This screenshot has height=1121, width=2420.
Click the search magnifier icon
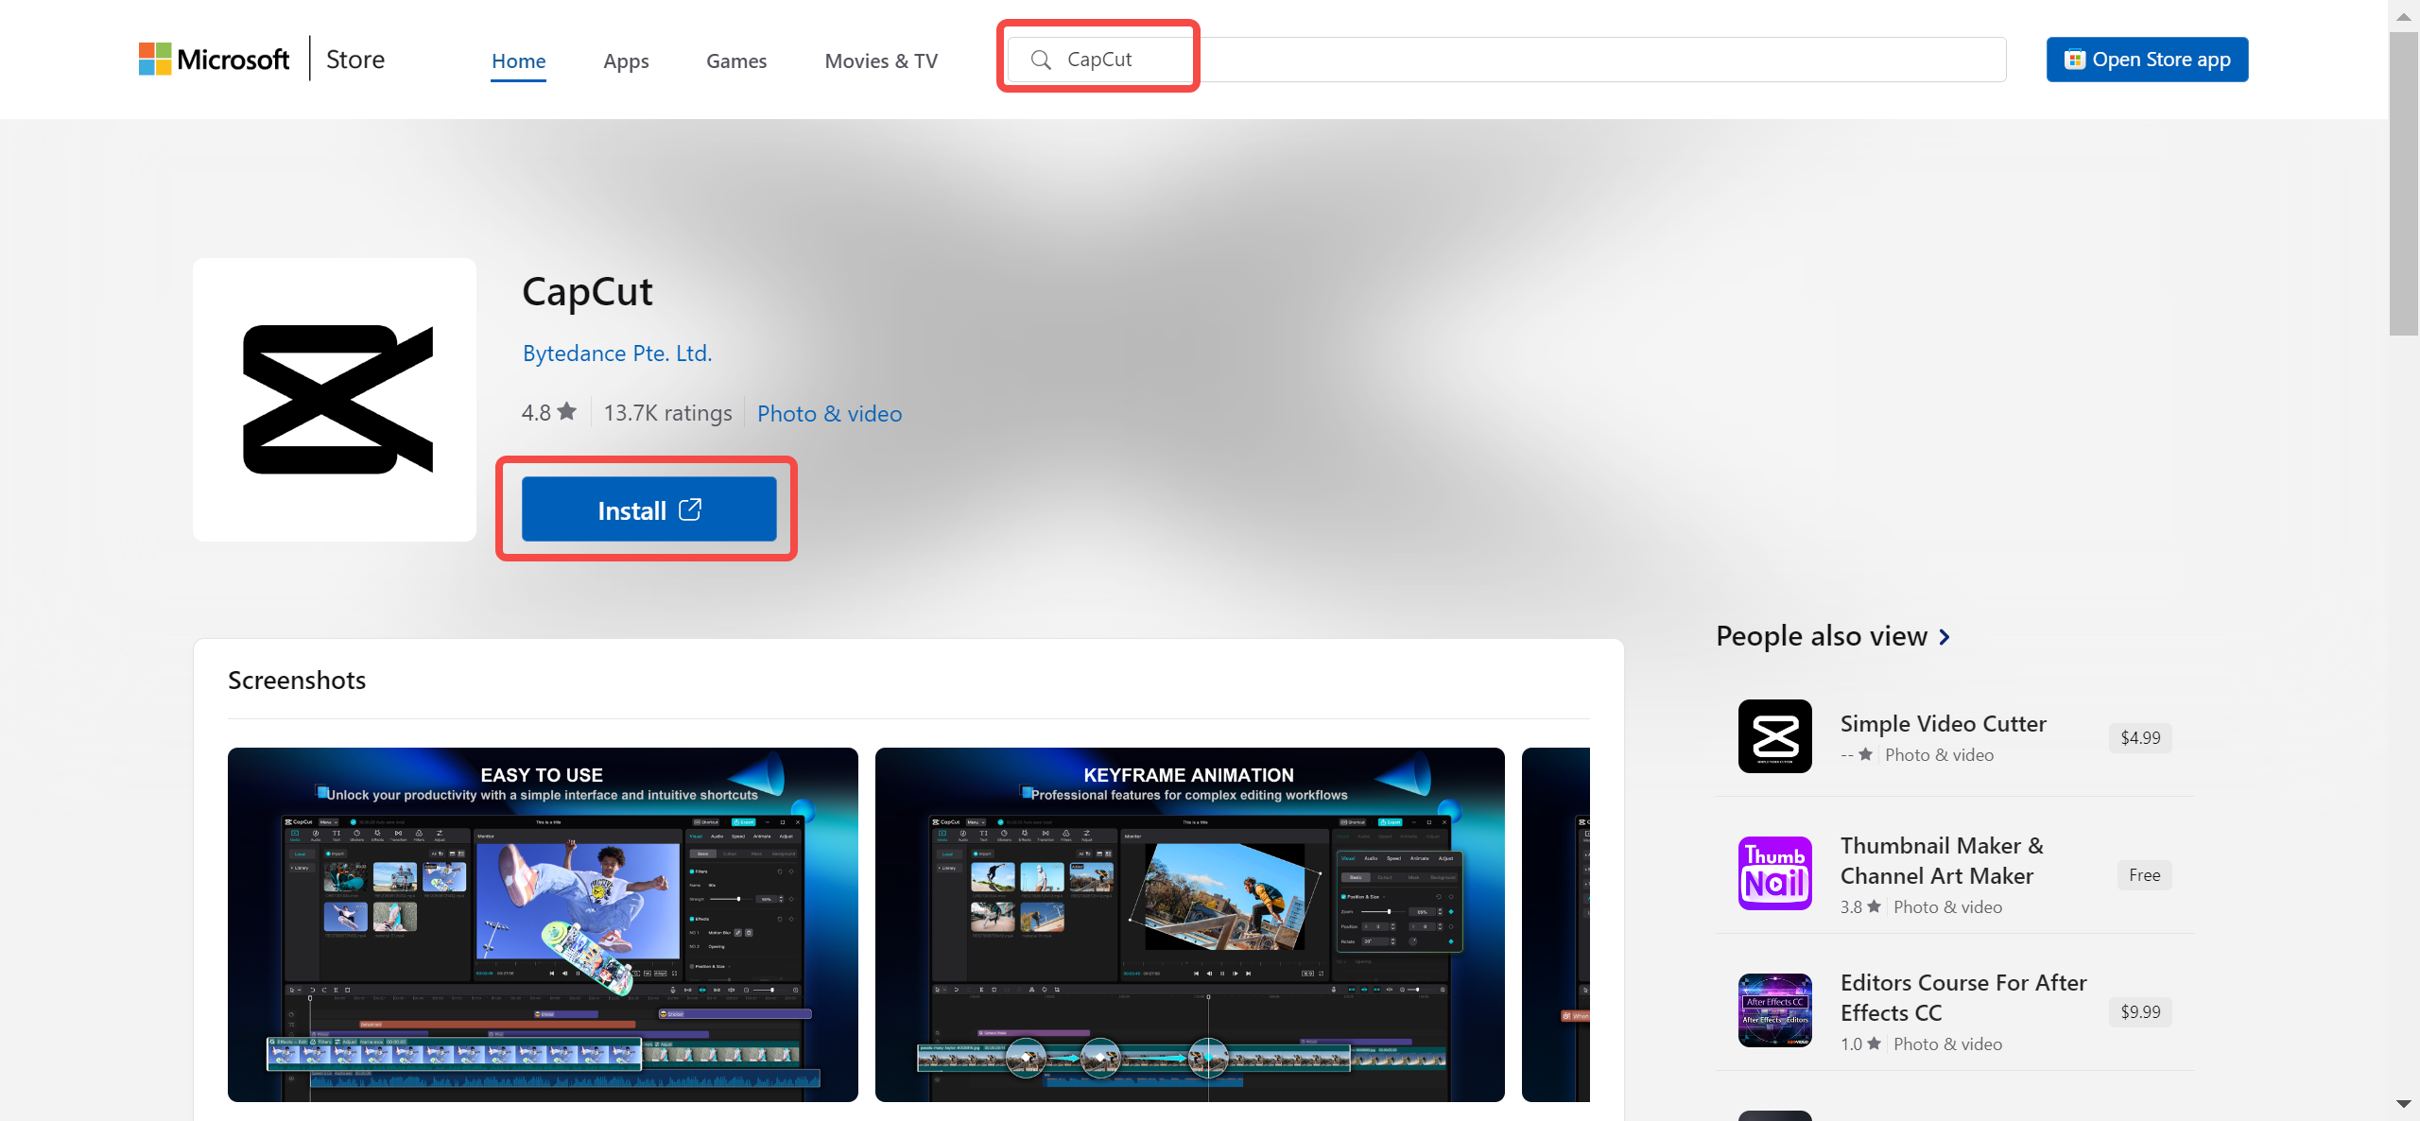click(1041, 59)
